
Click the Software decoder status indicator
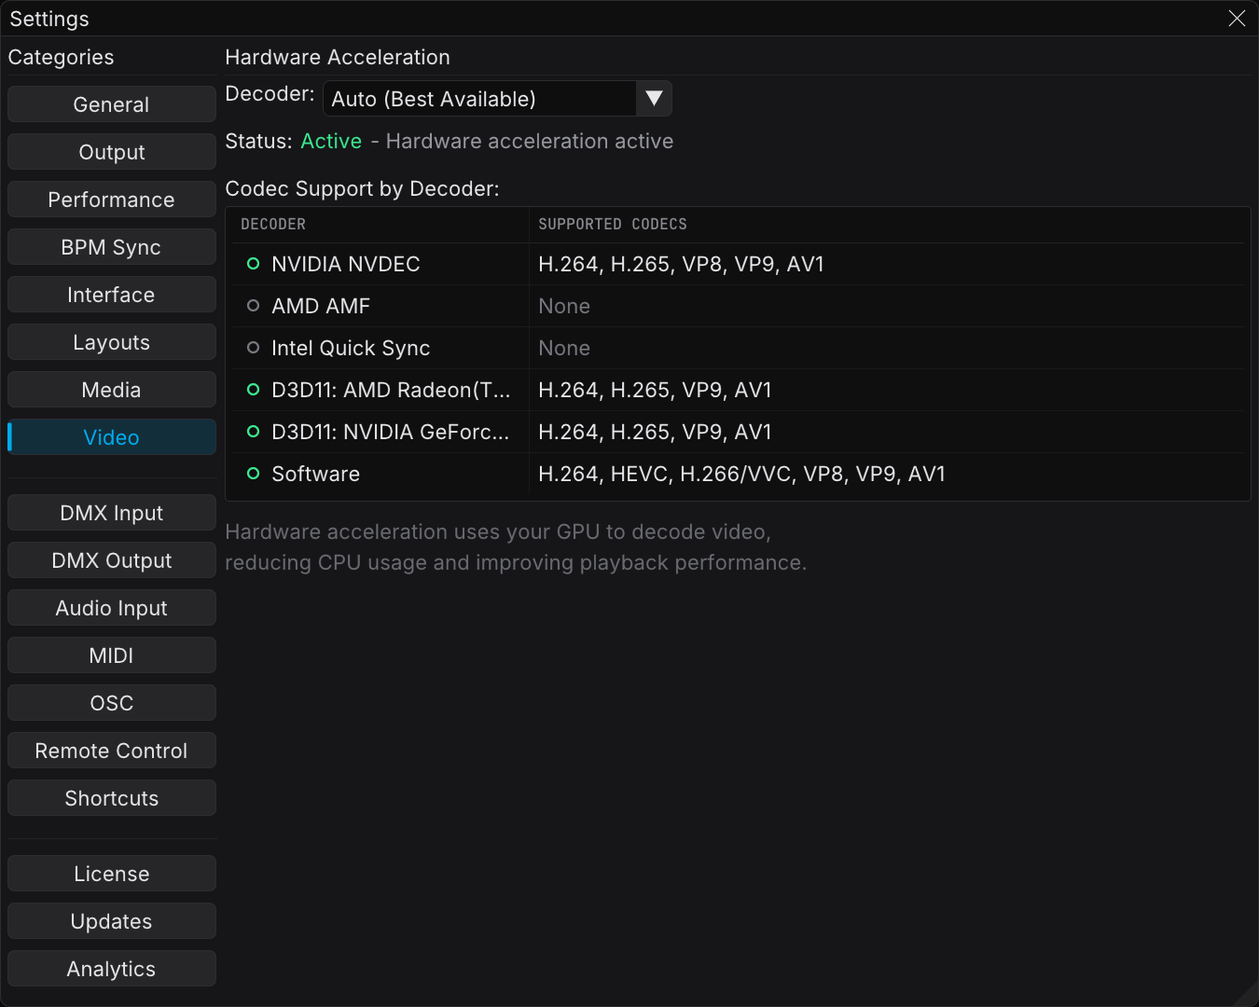(x=253, y=474)
